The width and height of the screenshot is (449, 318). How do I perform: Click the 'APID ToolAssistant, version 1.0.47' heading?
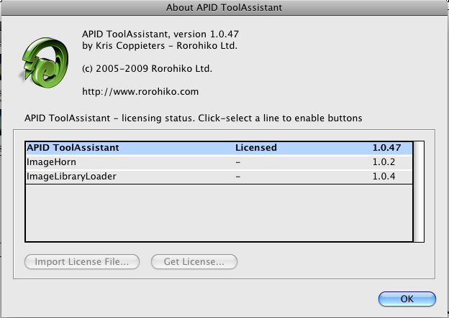click(160, 34)
